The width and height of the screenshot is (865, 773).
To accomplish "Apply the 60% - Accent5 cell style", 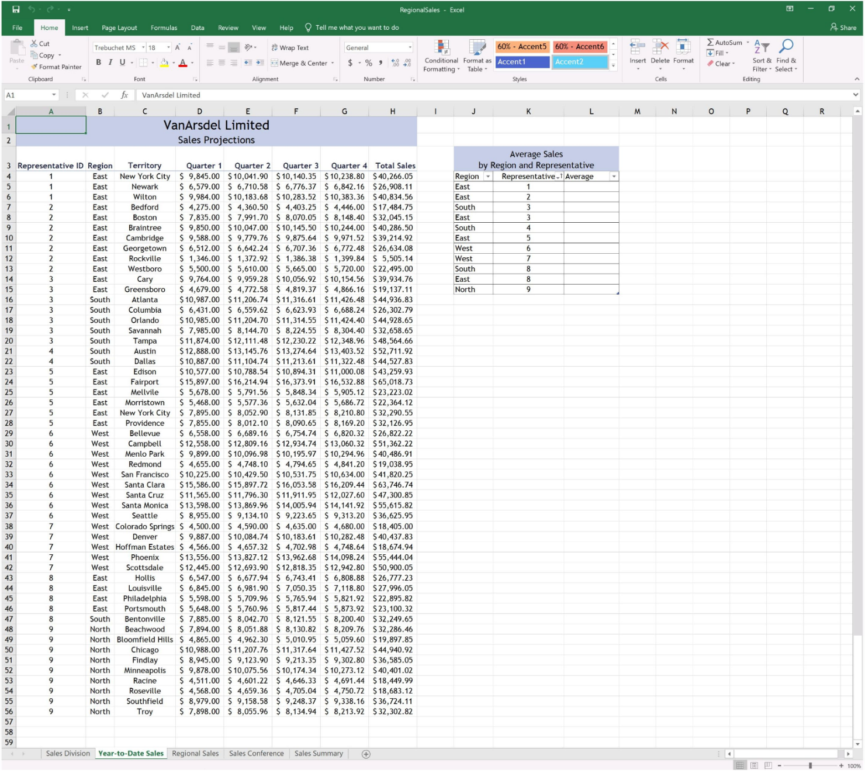I will pos(522,47).
